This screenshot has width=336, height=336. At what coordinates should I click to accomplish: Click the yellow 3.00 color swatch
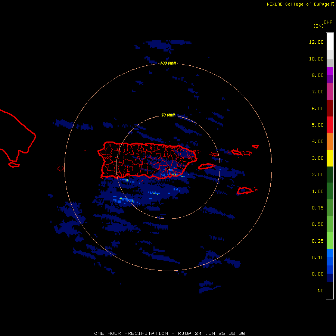330,158
